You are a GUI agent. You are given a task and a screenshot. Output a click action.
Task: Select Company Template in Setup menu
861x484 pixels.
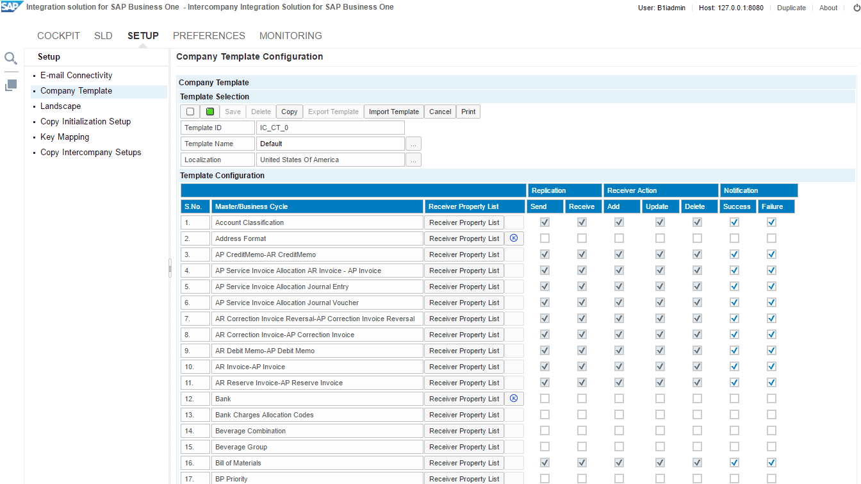[x=76, y=91]
